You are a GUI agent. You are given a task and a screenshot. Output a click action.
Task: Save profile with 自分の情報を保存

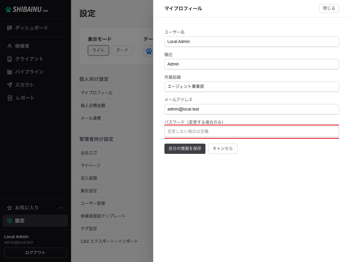coord(185,149)
